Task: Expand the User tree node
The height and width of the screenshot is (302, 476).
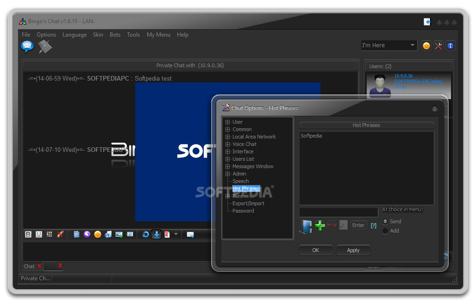Action: point(228,122)
